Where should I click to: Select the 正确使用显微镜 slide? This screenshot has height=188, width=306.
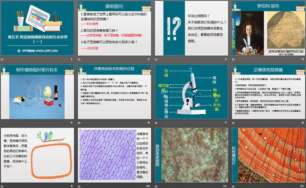point(268,92)
